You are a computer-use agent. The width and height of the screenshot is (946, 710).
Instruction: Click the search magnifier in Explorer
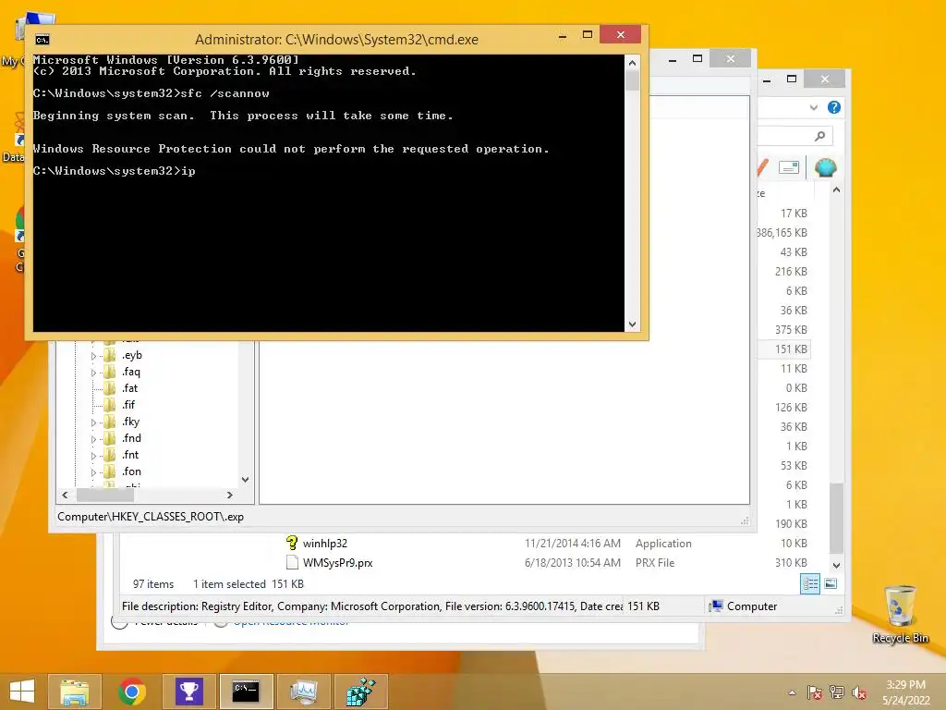820,136
